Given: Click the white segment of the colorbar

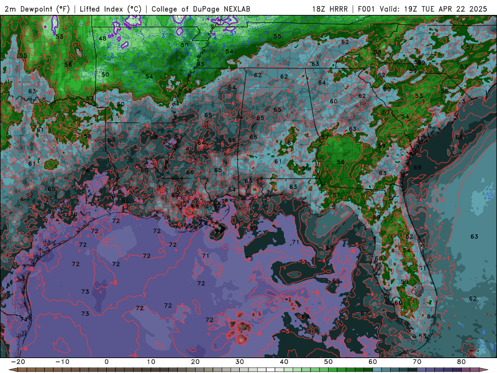Looking at the screenshot, I should [271, 370].
